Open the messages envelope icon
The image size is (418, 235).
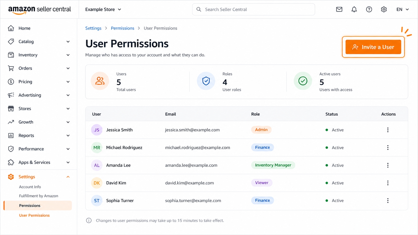[339, 9]
